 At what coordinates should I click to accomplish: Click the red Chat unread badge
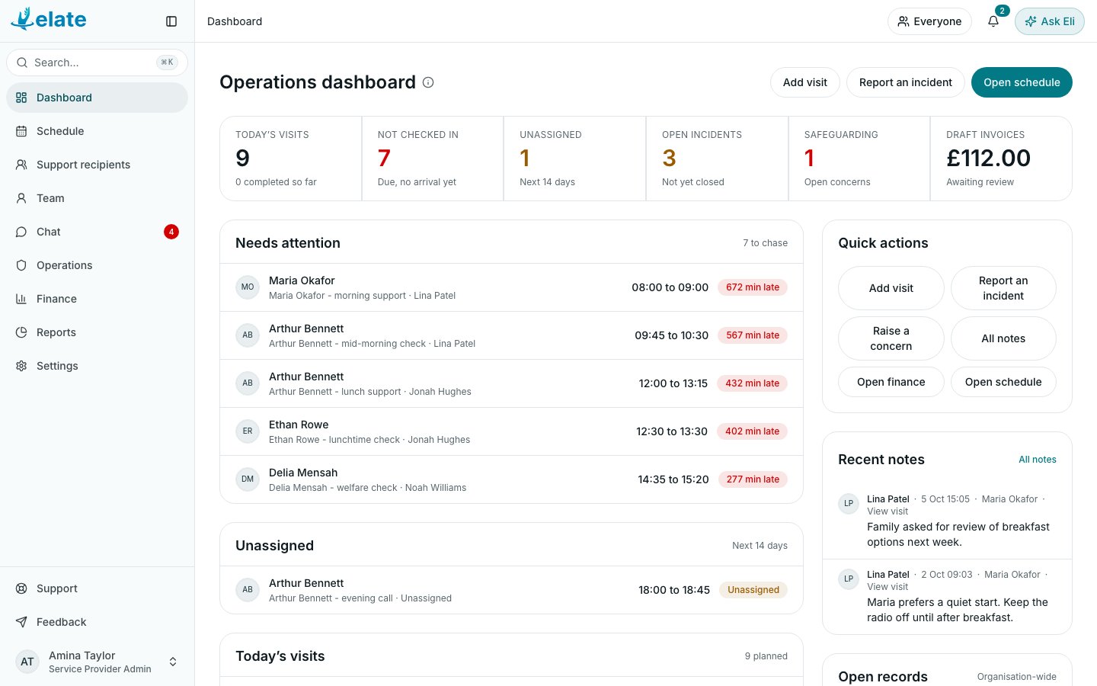[x=171, y=232]
